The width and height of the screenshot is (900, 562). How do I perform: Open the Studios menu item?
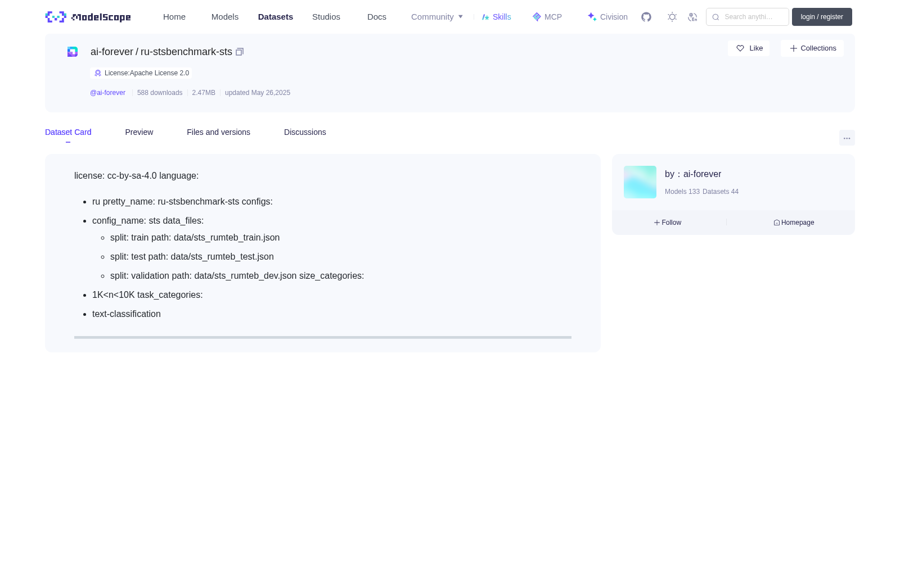(326, 17)
